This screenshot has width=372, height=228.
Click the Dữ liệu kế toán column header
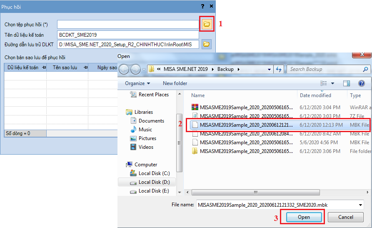pyautogui.click(x=25, y=68)
